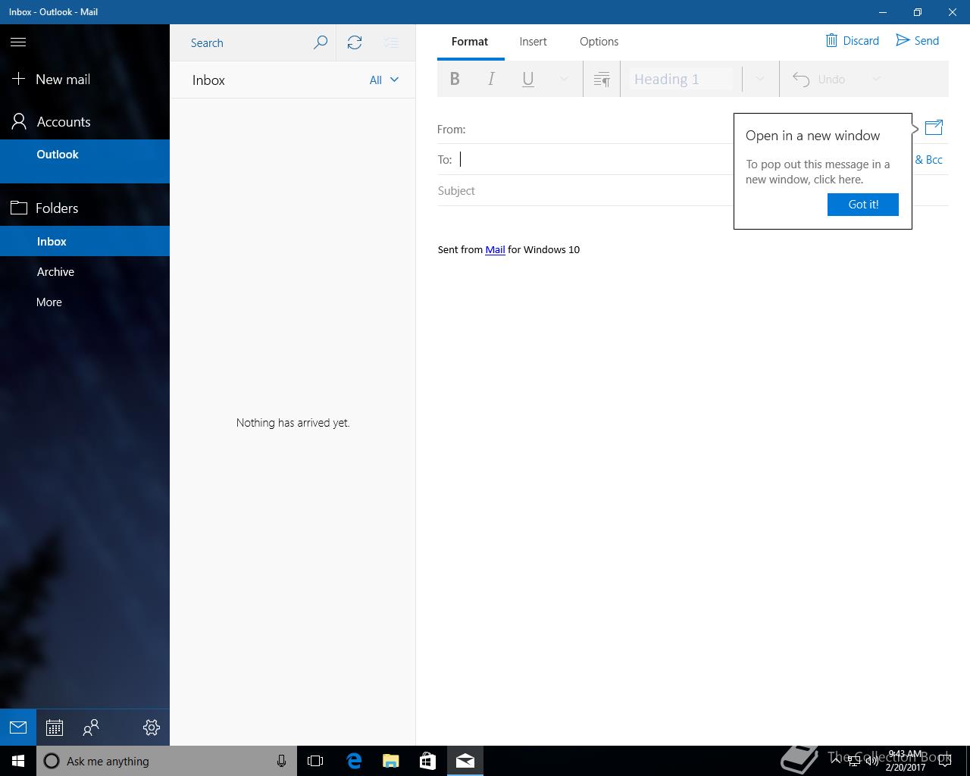Toggle Italic formatting
The height and width of the screenshot is (776, 970).
pyautogui.click(x=491, y=79)
